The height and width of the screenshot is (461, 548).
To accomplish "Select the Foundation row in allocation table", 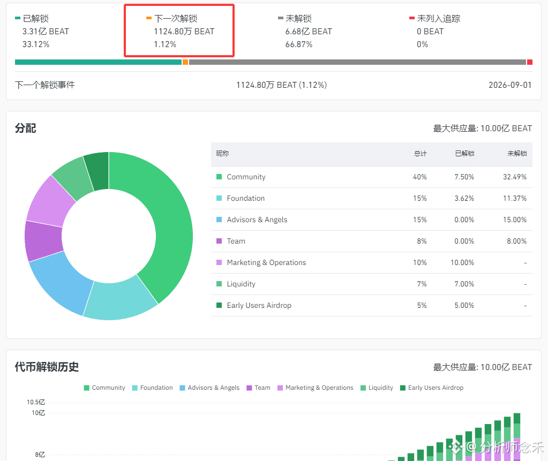I will [x=372, y=198].
